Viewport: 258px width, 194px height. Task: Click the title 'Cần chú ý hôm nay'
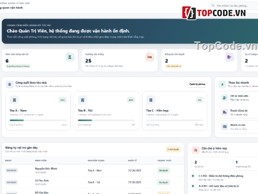point(214,148)
